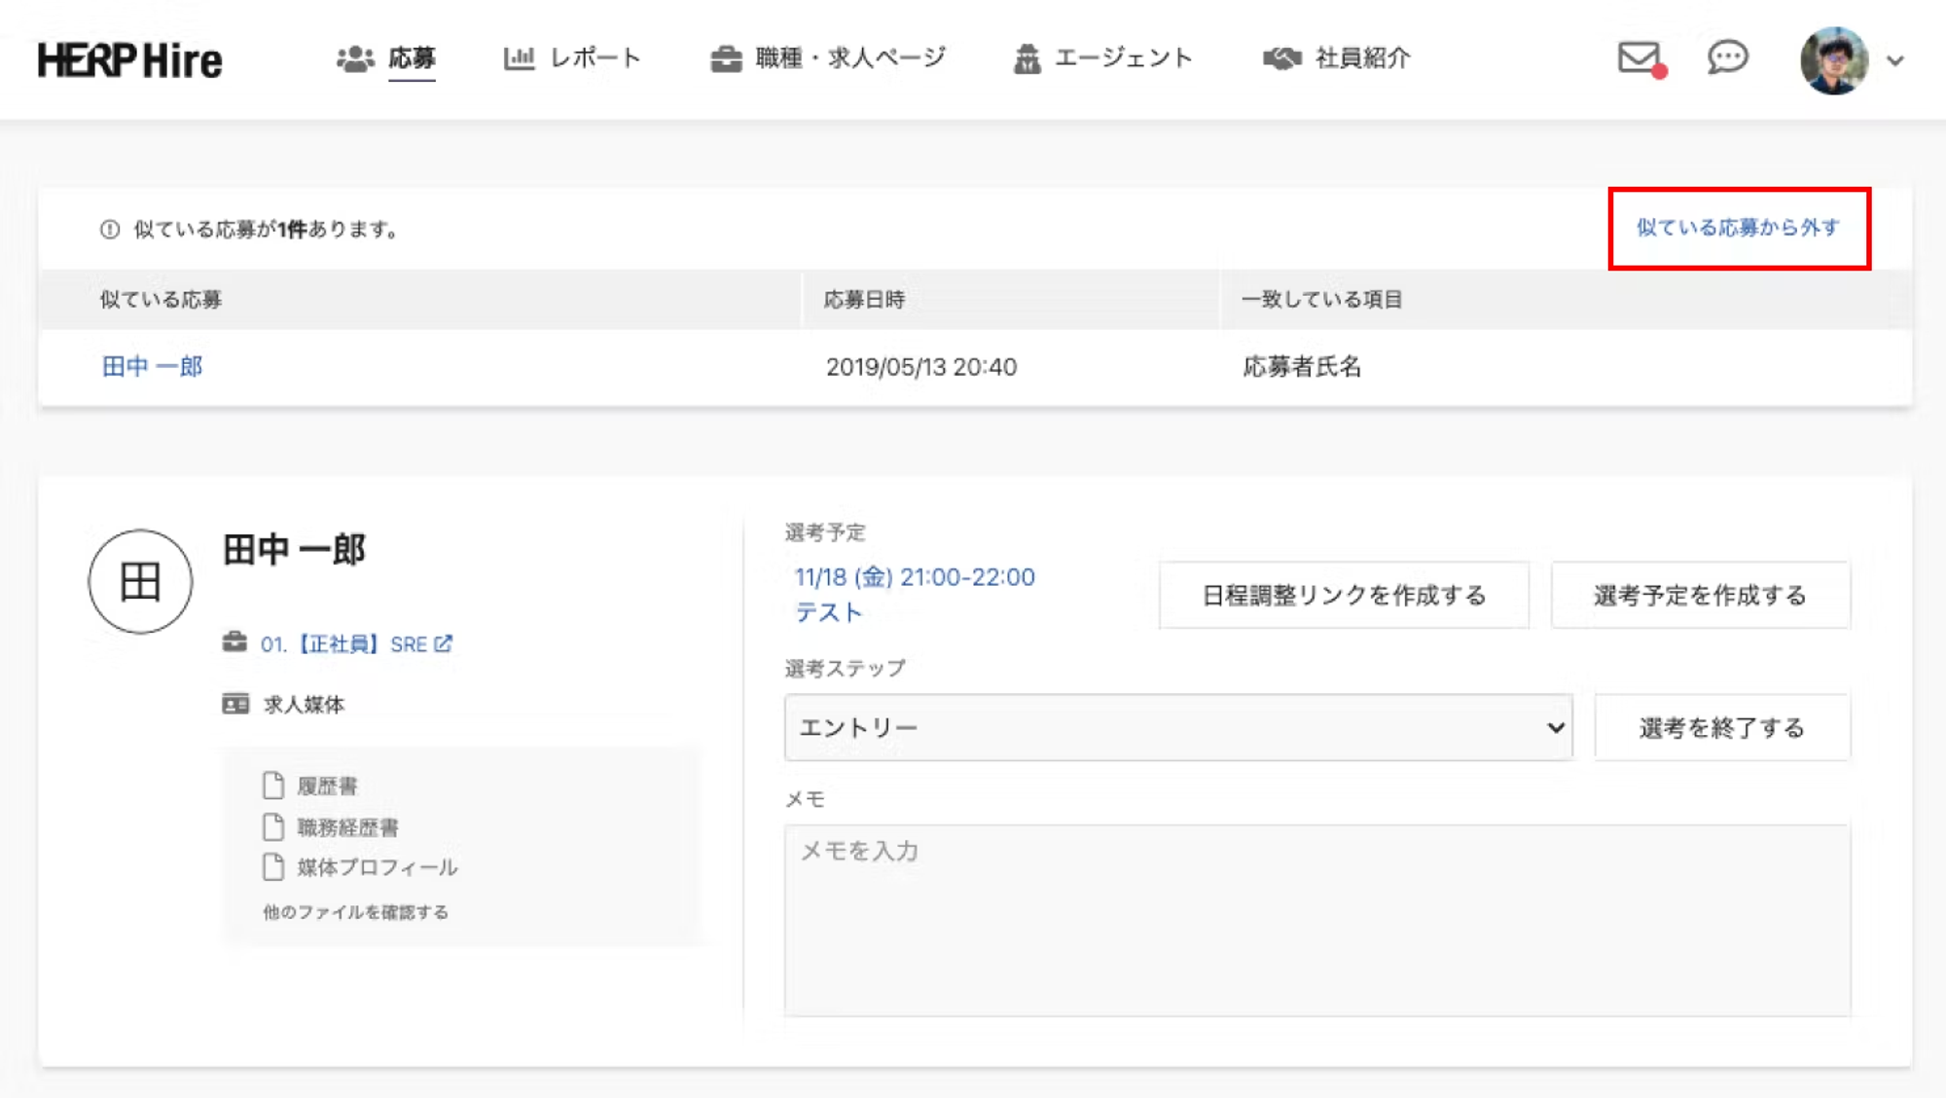
Task: Click the external link icon next to SRE
Action: pyautogui.click(x=444, y=643)
